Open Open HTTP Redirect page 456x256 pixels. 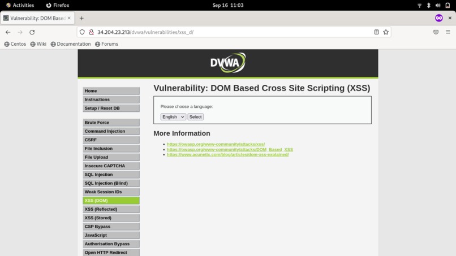point(111,253)
